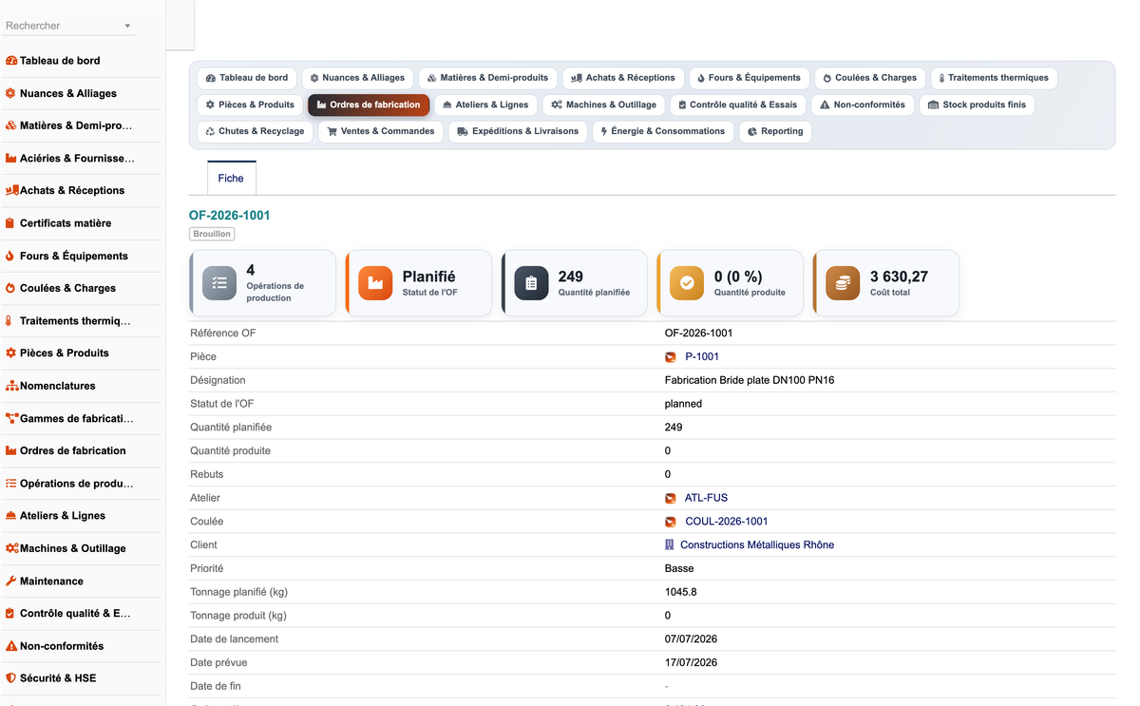Click the Machines & Outillage gears icon in sidebar
The height and width of the screenshot is (706, 1140).
click(11, 548)
